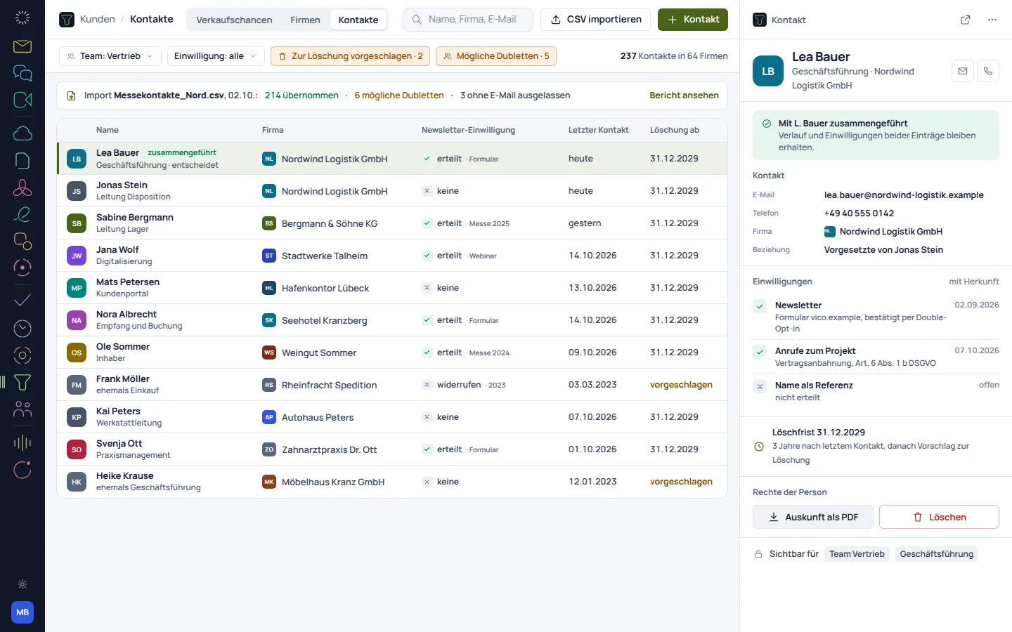This screenshot has height=632, width=1012.
Task: Toggle the Anrufe zum Projekt consent checkbox
Action: [760, 352]
